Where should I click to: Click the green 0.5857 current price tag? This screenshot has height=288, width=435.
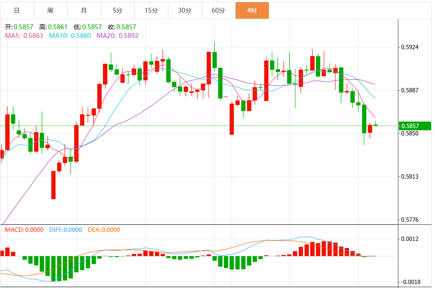tap(415, 126)
